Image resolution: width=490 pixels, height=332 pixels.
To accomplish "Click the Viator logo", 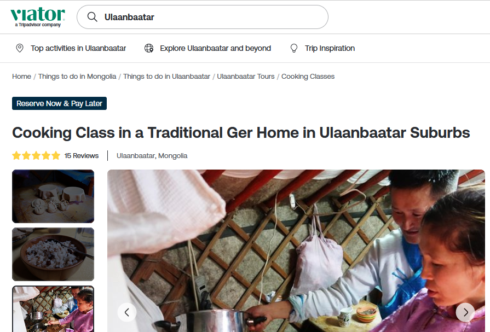I will [37, 17].
